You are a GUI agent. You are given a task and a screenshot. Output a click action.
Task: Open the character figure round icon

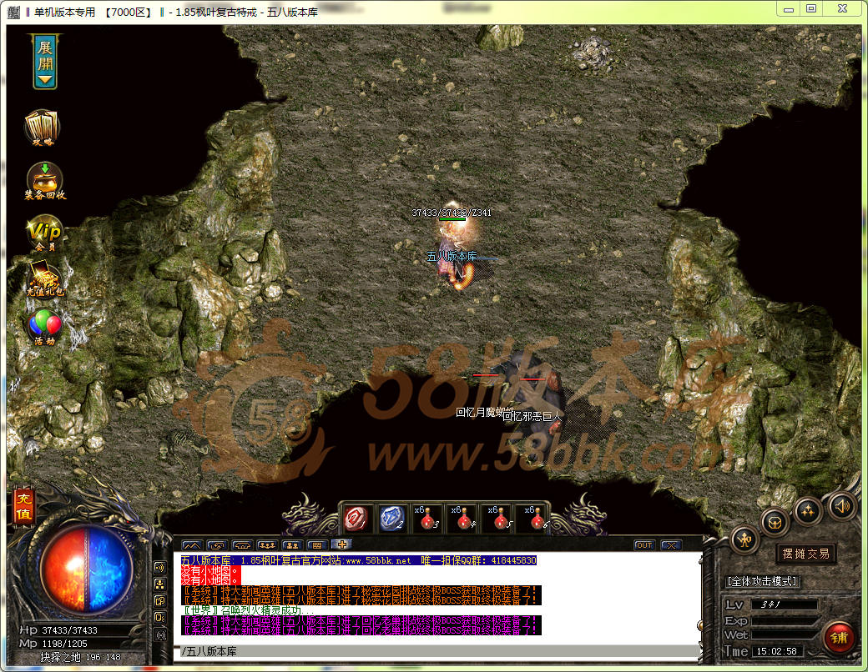744,539
